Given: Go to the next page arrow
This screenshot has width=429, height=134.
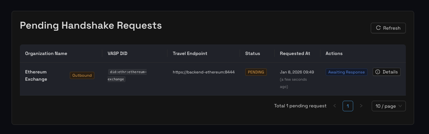Looking at the screenshot, I should point(361,106).
